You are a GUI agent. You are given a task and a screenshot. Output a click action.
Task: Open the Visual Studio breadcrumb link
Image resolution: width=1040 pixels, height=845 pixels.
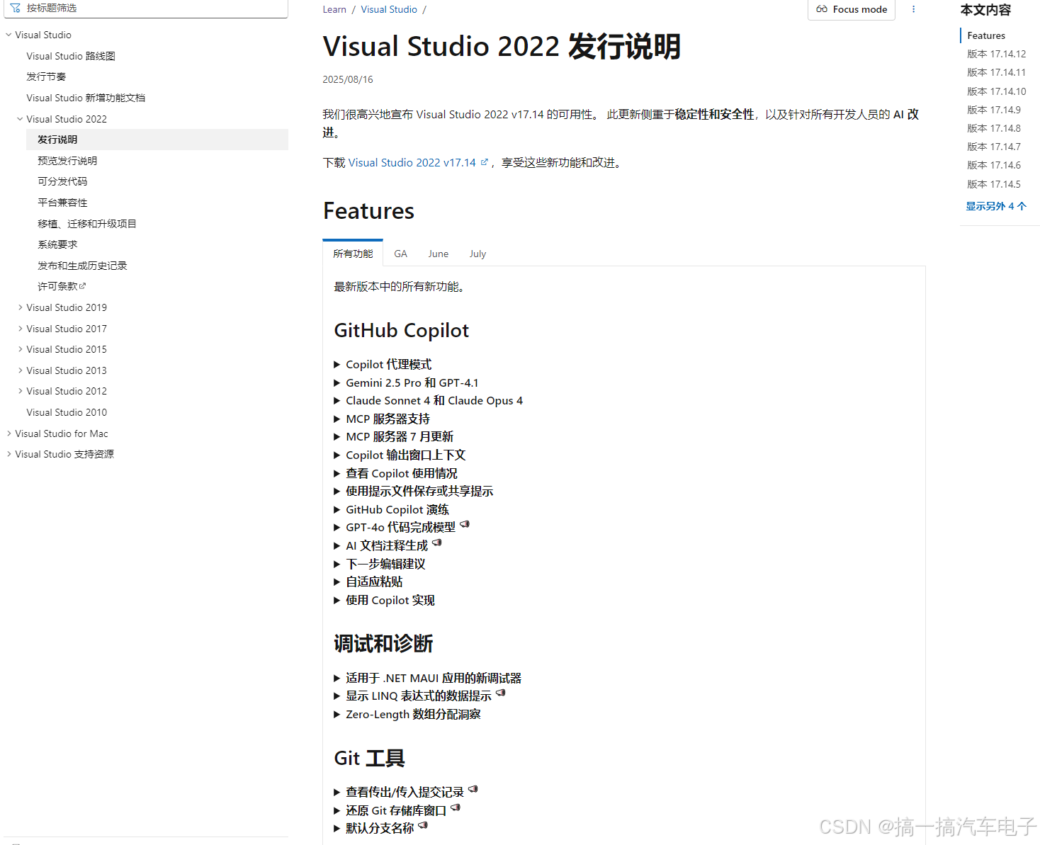pyautogui.click(x=389, y=9)
